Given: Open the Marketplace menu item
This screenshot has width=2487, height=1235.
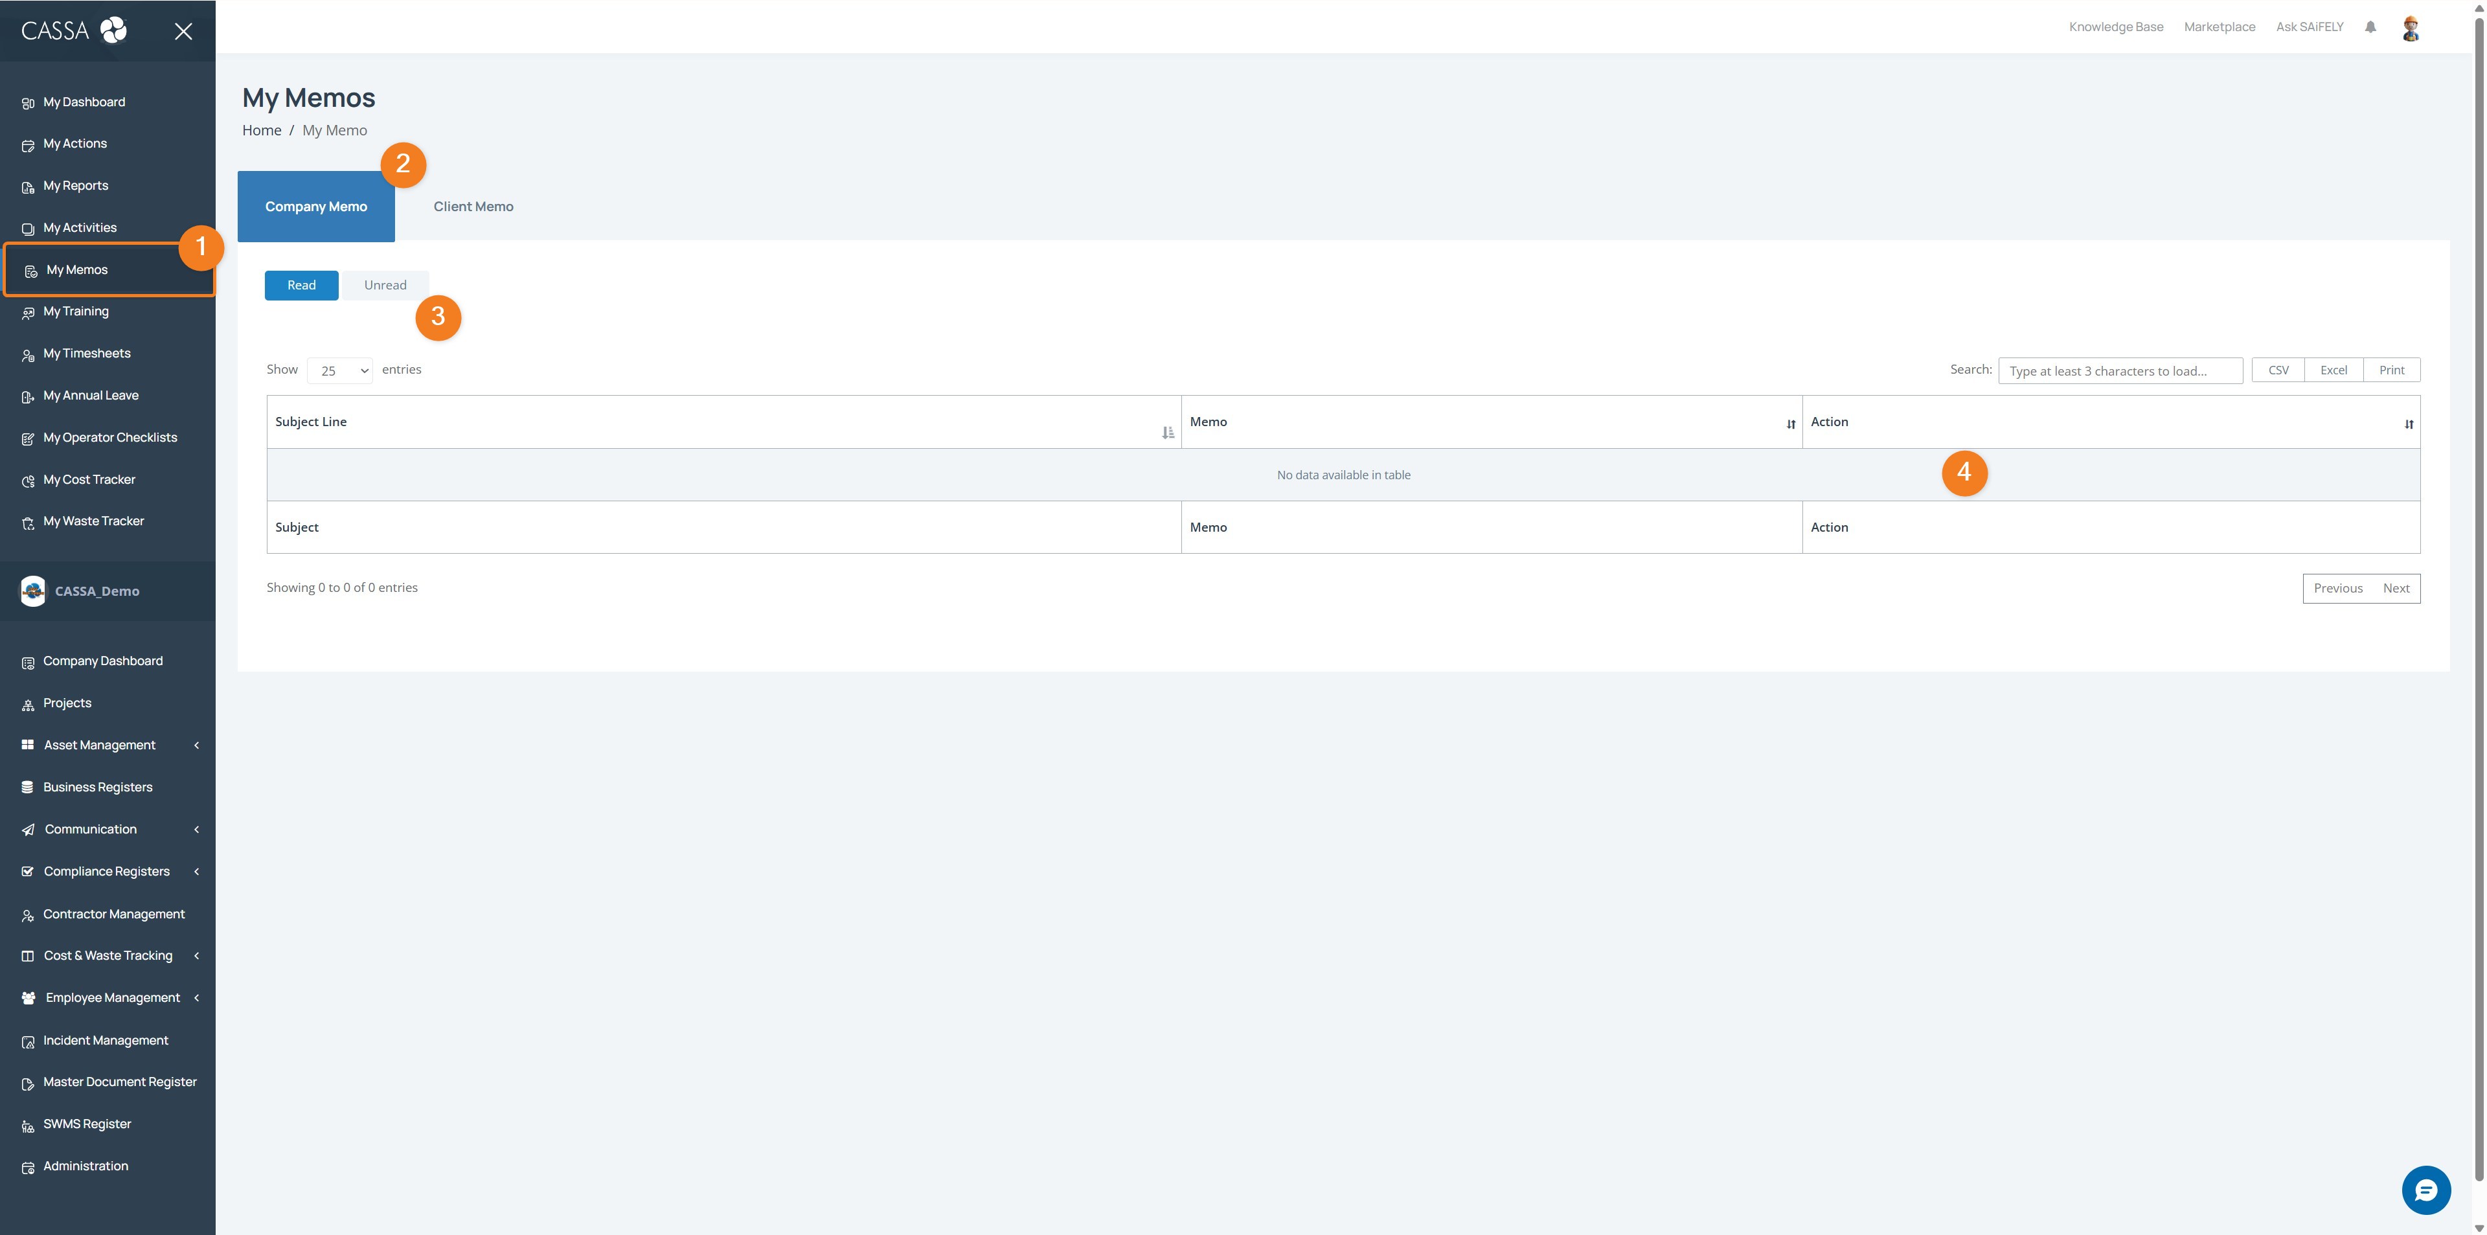Looking at the screenshot, I should (x=2219, y=26).
